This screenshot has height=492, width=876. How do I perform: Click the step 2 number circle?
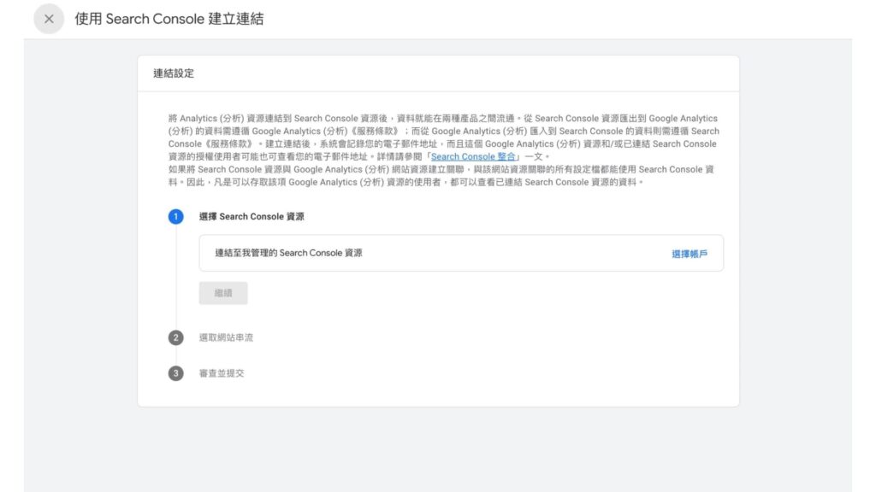point(176,337)
